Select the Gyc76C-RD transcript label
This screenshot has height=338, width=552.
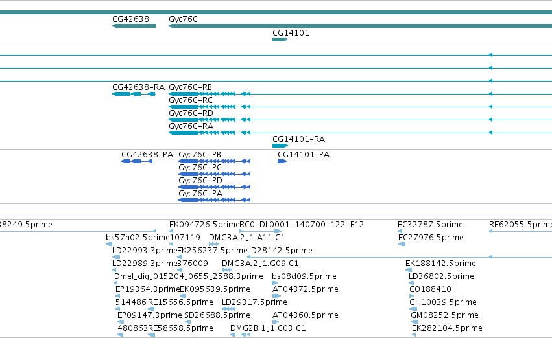point(191,113)
